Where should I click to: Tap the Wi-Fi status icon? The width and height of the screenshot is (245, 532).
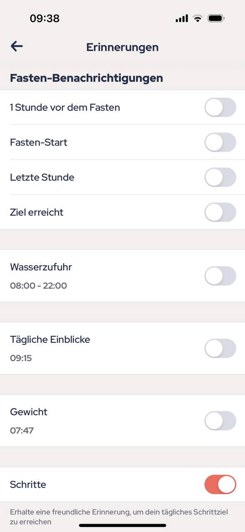(x=198, y=18)
